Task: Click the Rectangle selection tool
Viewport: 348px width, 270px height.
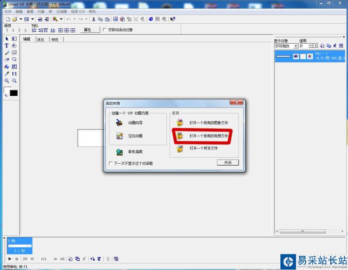Action: [14, 39]
